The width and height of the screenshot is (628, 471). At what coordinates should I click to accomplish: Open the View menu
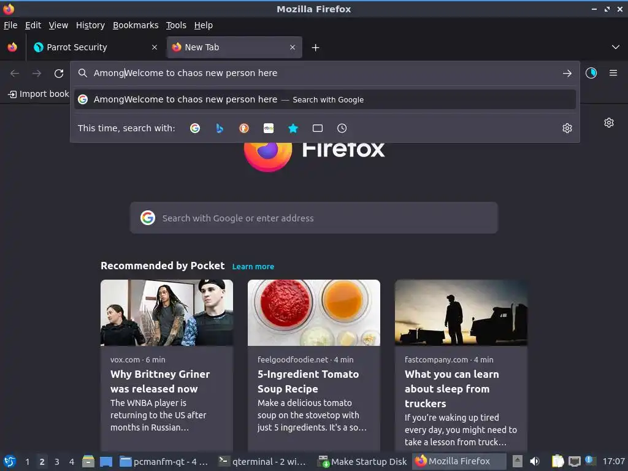click(58, 25)
